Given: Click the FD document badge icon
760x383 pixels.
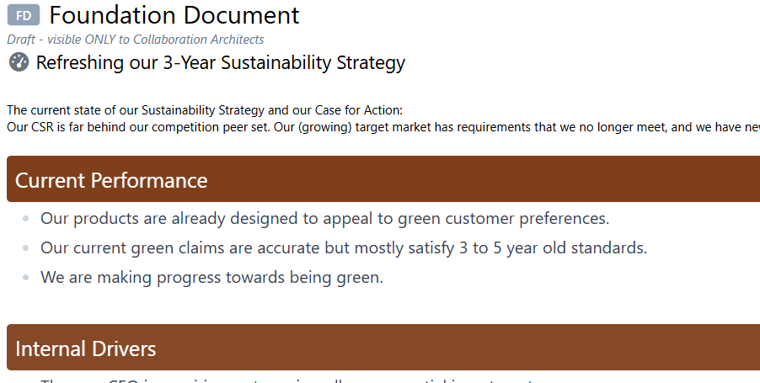Looking at the screenshot, I should pos(24,15).
